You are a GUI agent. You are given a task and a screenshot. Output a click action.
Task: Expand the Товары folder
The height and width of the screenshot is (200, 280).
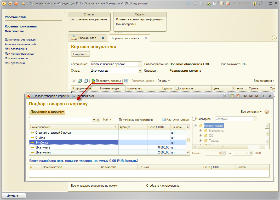click(200, 141)
